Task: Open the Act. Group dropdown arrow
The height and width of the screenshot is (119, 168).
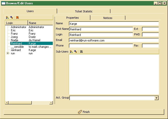Action: [157, 98]
